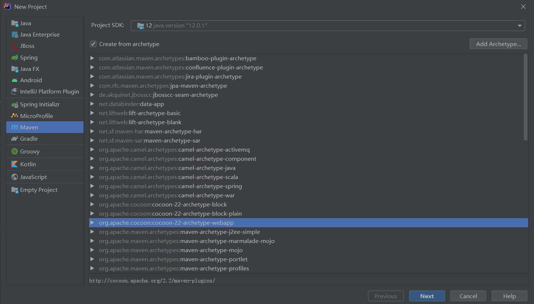Click the Gradle elephant icon
This screenshot has height=304, width=534.
tap(15, 138)
